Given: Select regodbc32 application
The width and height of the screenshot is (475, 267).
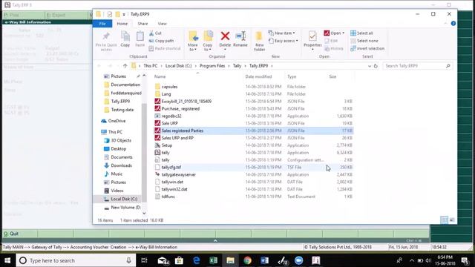Looking at the screenshot, I should pyautogui.click(x=171, y=116).
